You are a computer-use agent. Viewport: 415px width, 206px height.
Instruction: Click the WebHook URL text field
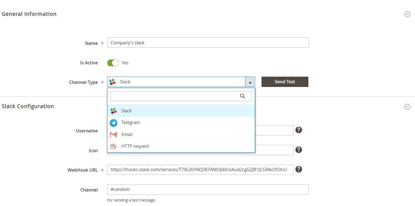click(x=200, y=170)
